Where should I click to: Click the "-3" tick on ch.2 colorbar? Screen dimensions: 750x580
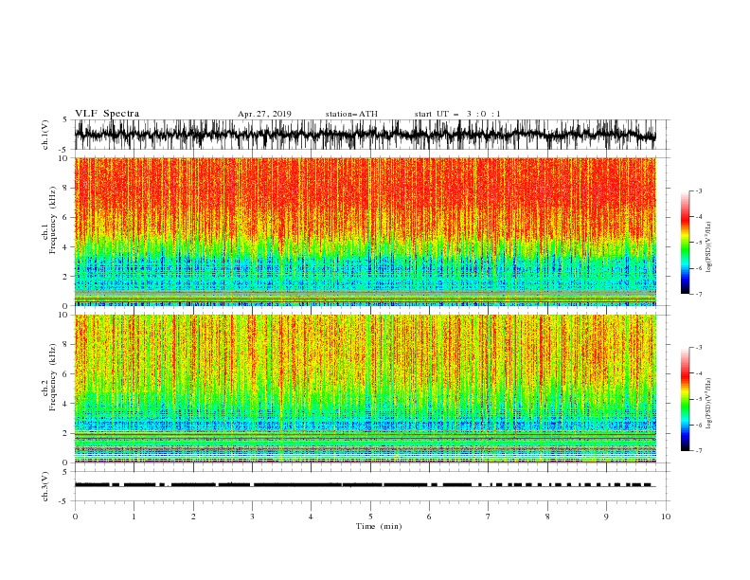699,348
